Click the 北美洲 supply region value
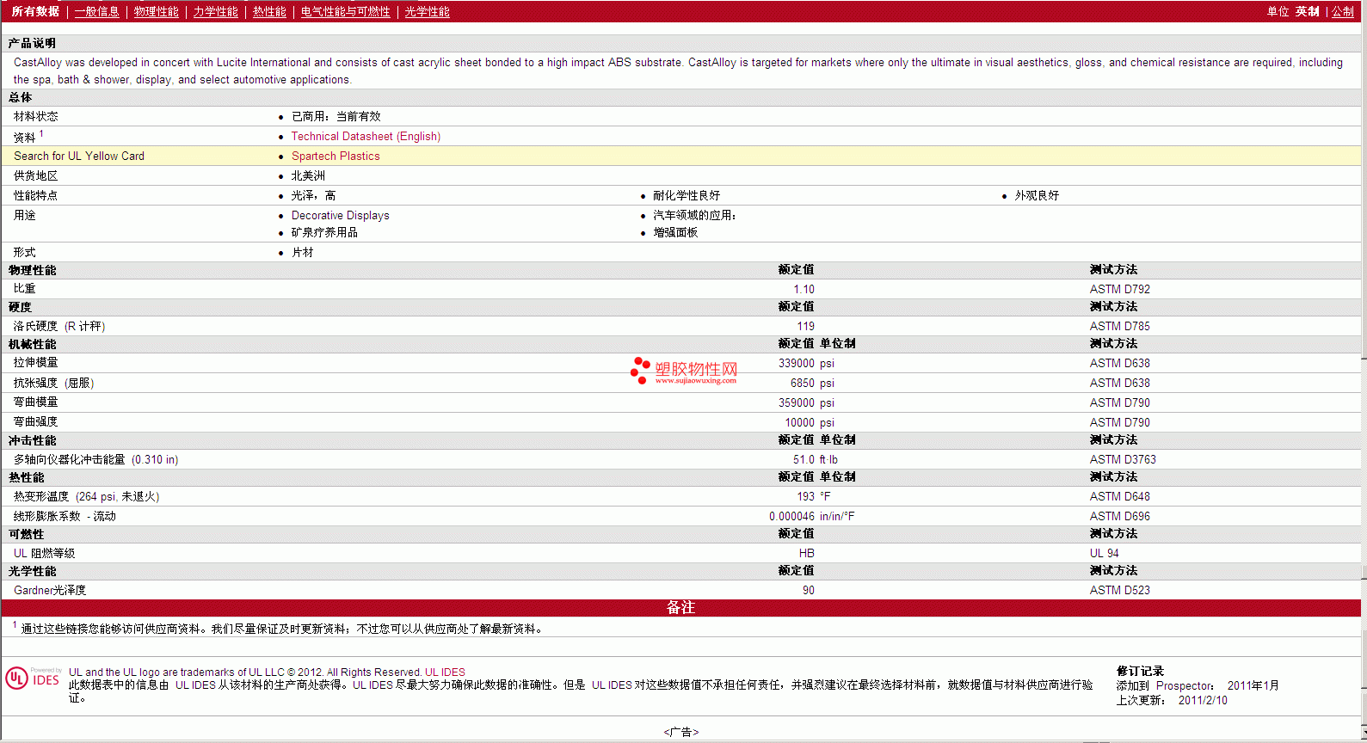This screenshot has width=1367, height=743. coord(308,175)
